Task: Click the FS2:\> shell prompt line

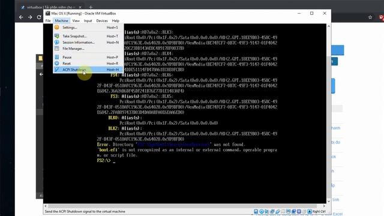Action: point(106,161)
